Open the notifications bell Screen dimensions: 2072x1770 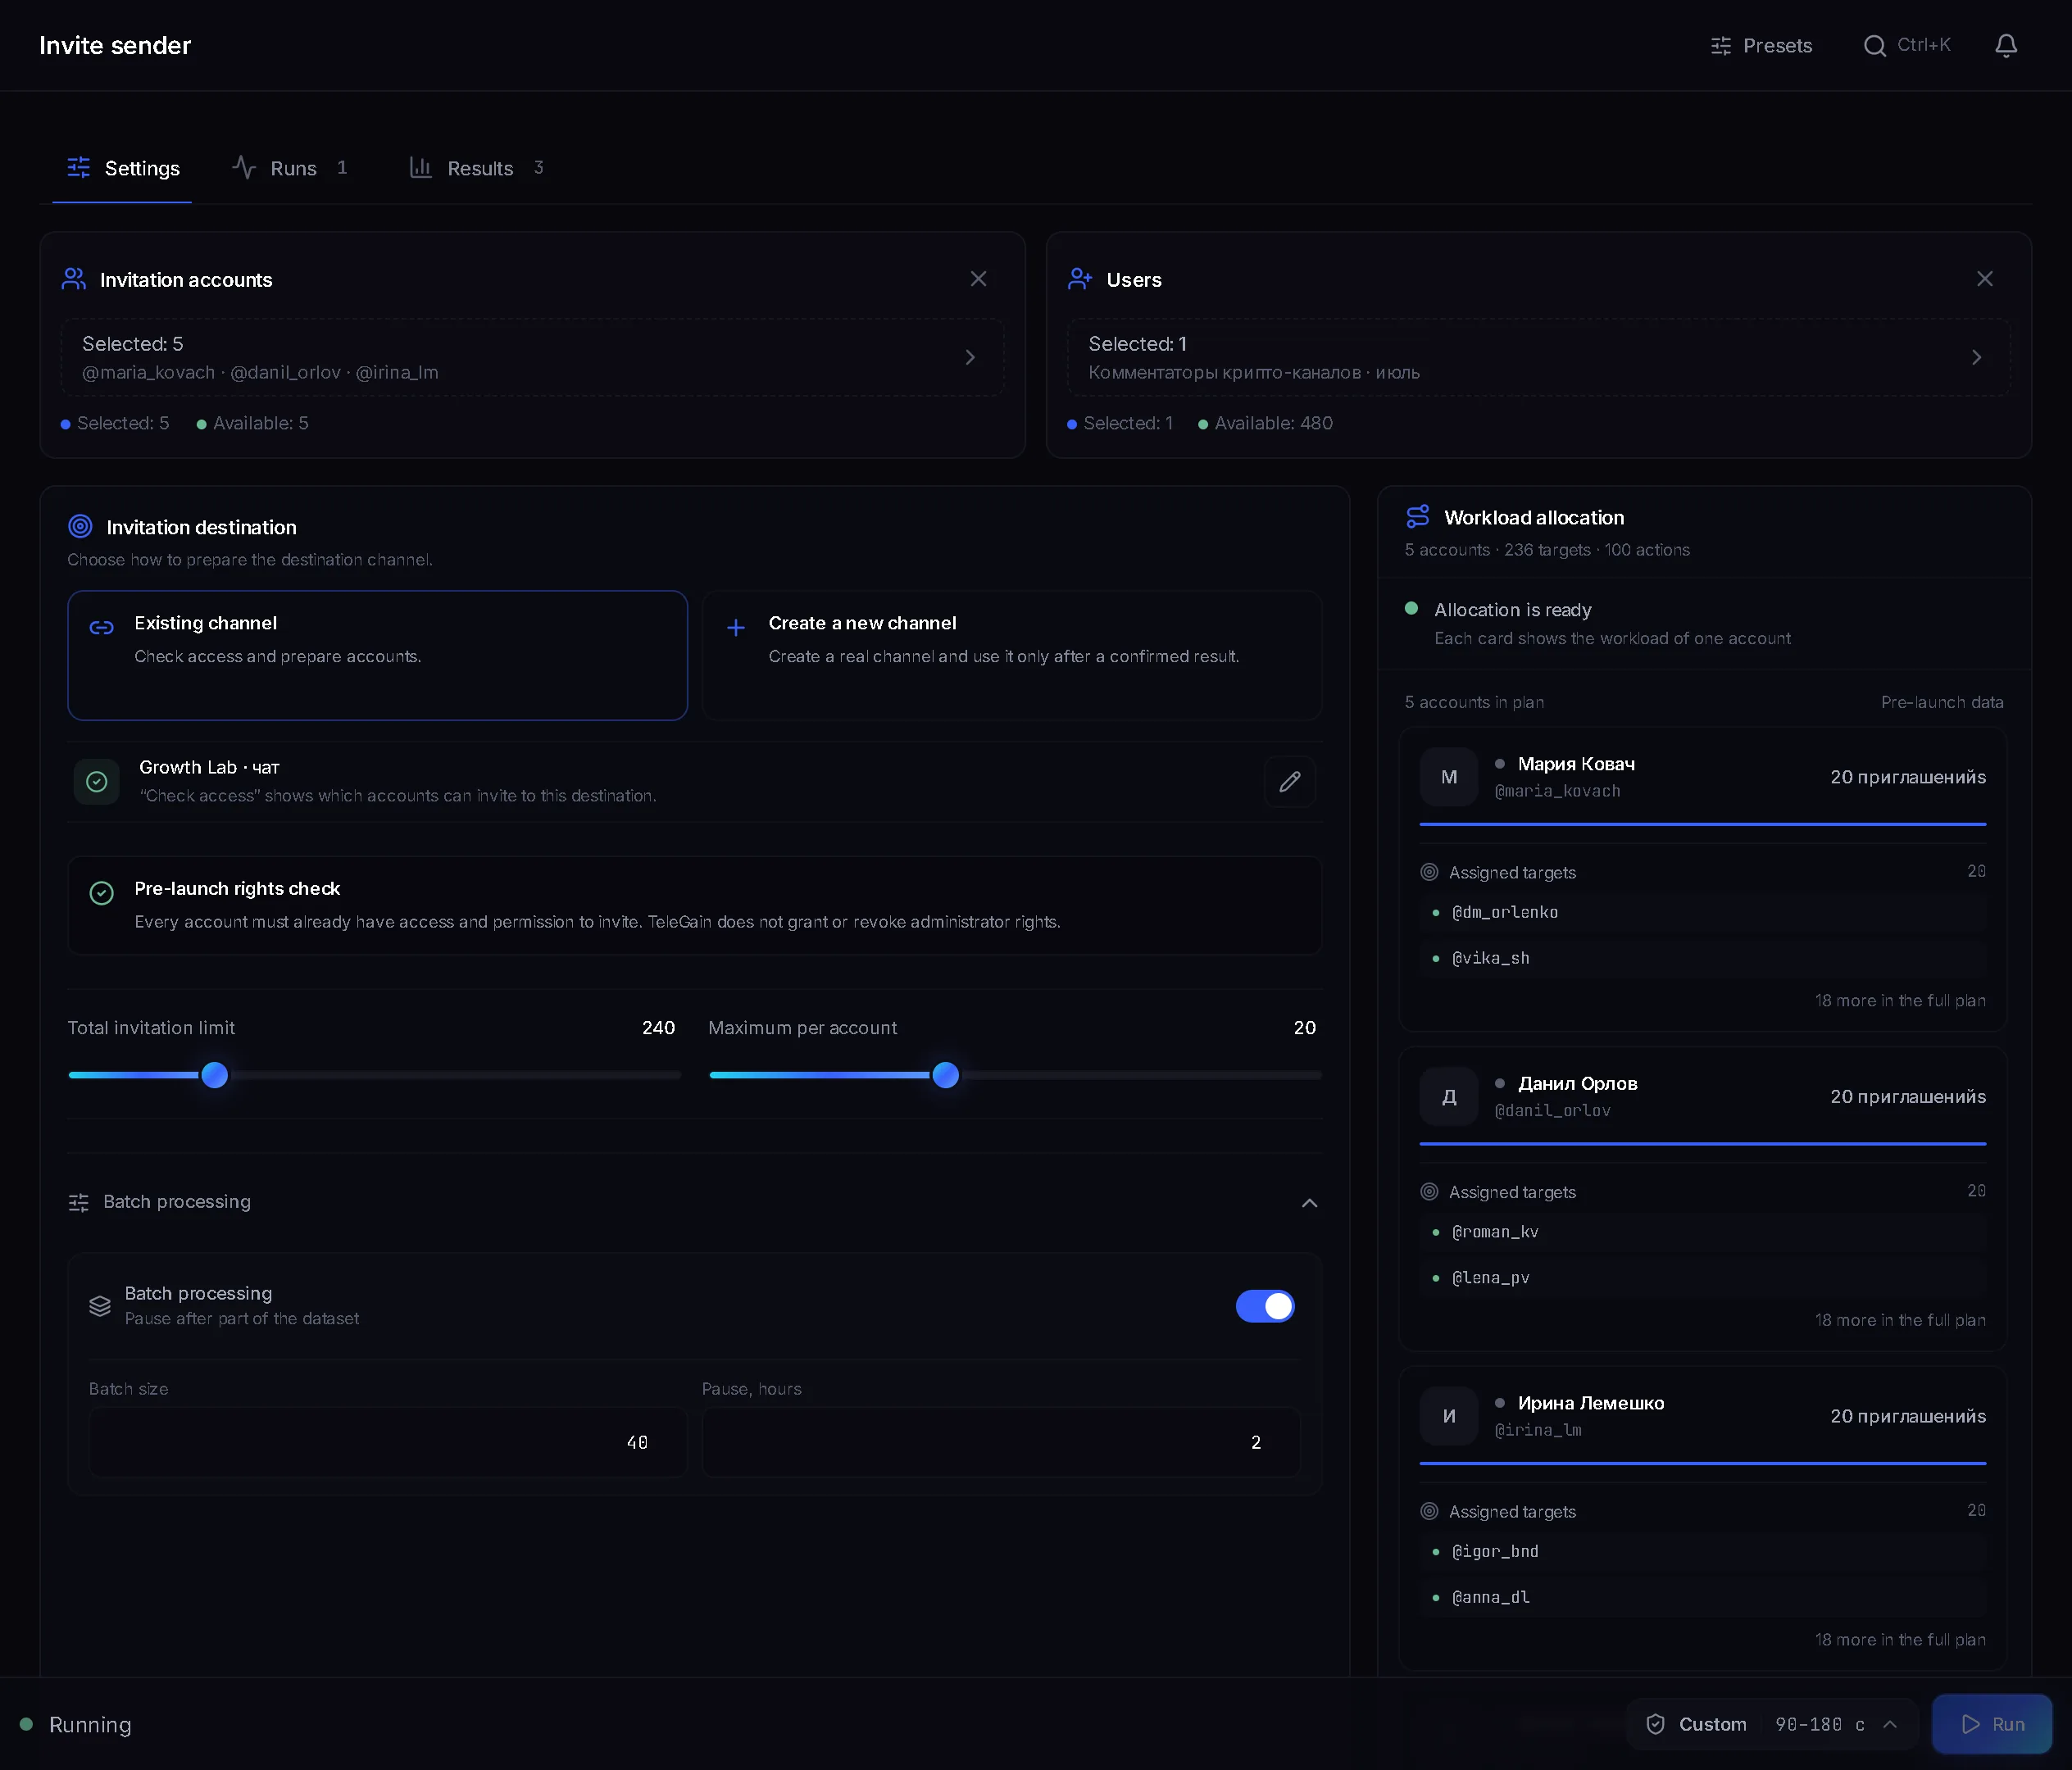pos(2005,46)
